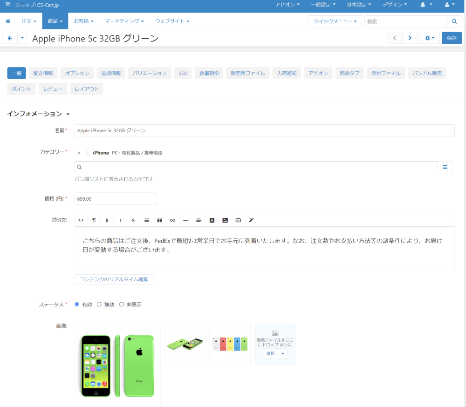This screenshot has width=466, height=407.
Task: Click the magic wand tool in editor
Action: click(251, 220)
